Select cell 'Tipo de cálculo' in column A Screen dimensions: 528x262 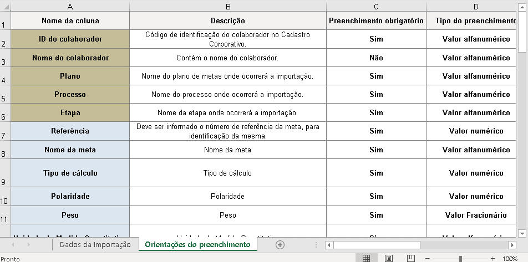tap(70, 173)
